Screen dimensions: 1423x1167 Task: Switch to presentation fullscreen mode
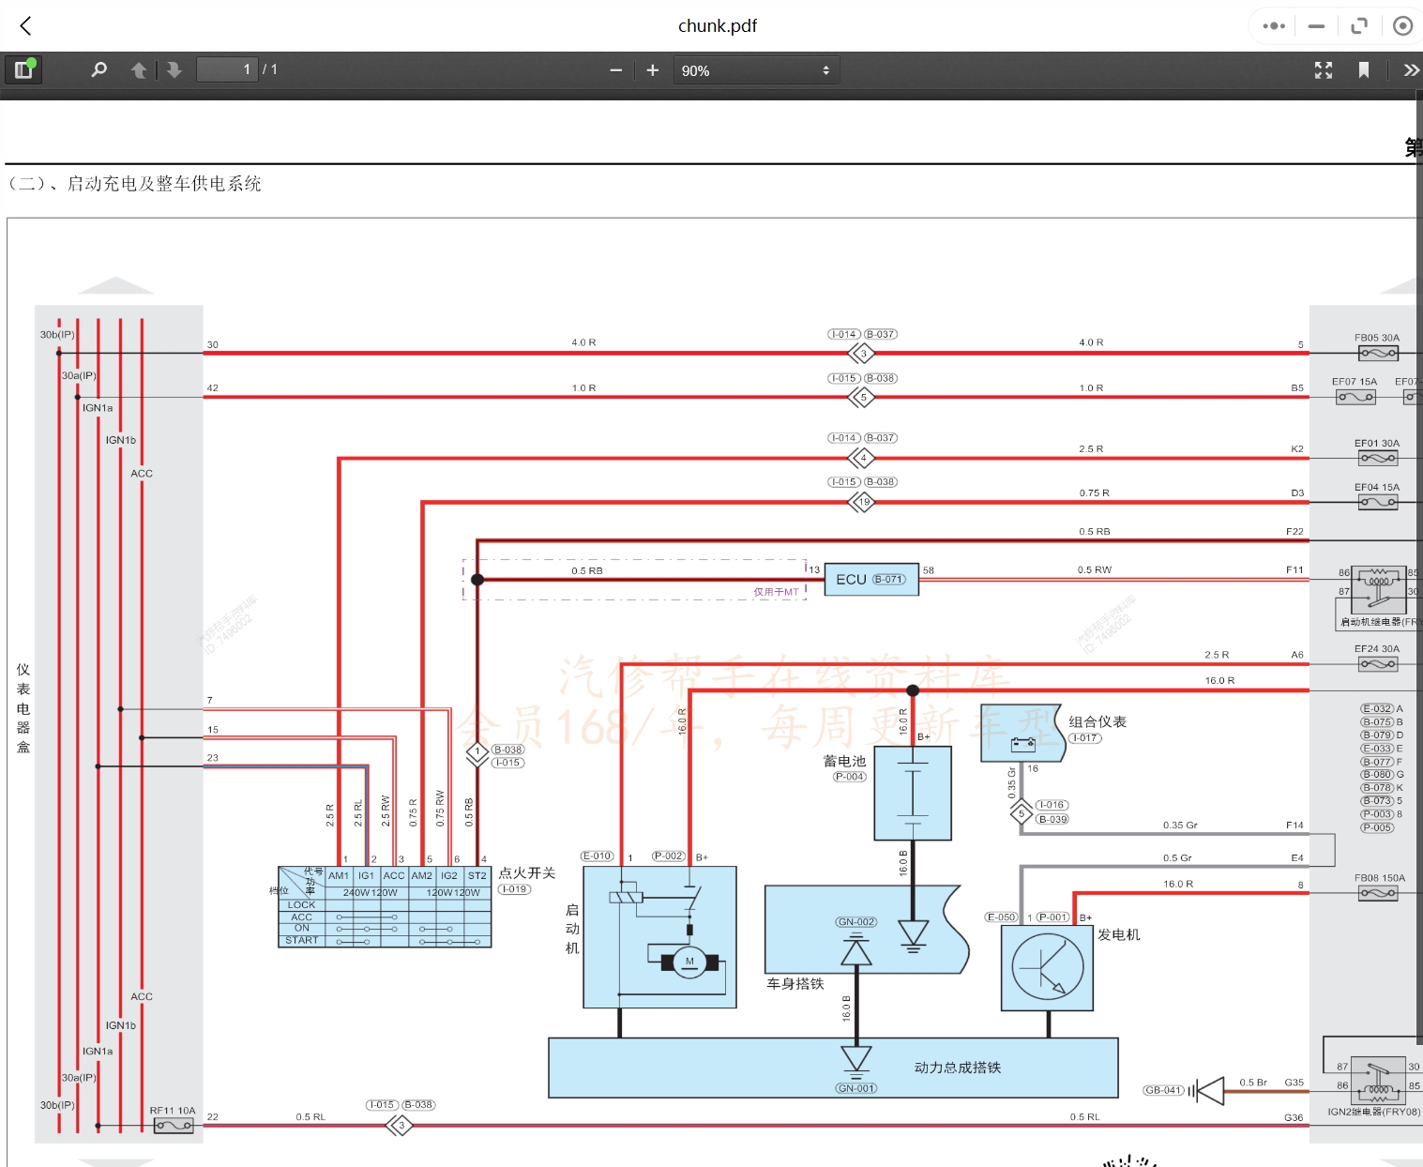1324,70
